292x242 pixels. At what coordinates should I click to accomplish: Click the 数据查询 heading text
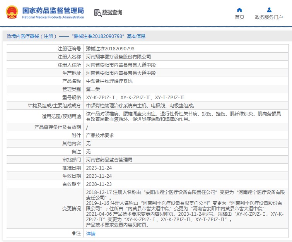tap(112, 12)
